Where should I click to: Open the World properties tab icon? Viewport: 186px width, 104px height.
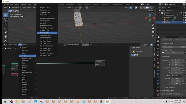(x=158, y=59)
